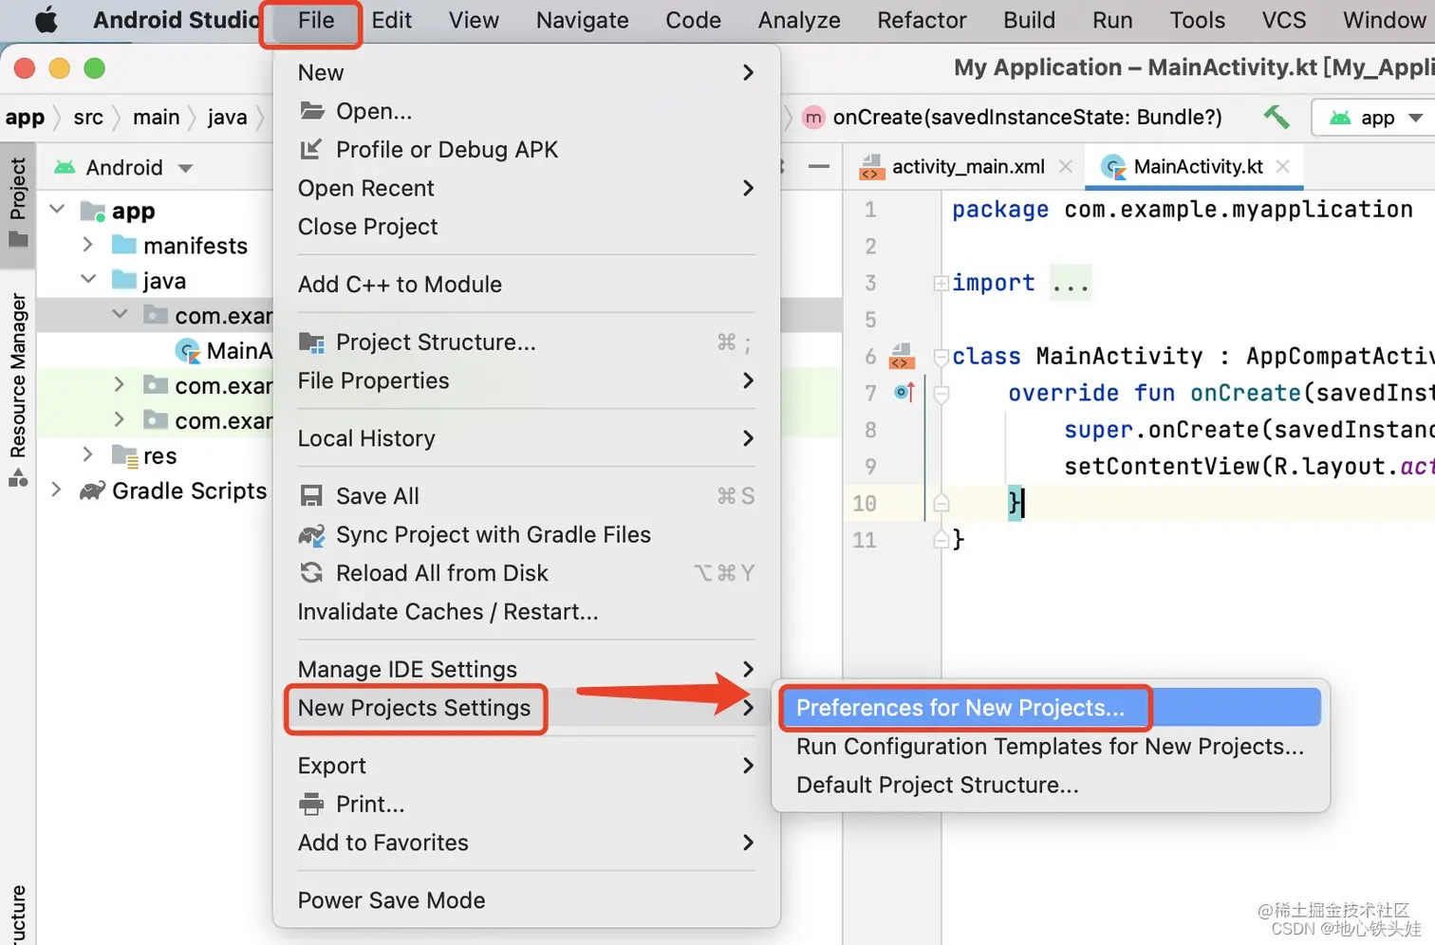
Task: Hide the Project panel with minus icon
Action: point(819,167)
